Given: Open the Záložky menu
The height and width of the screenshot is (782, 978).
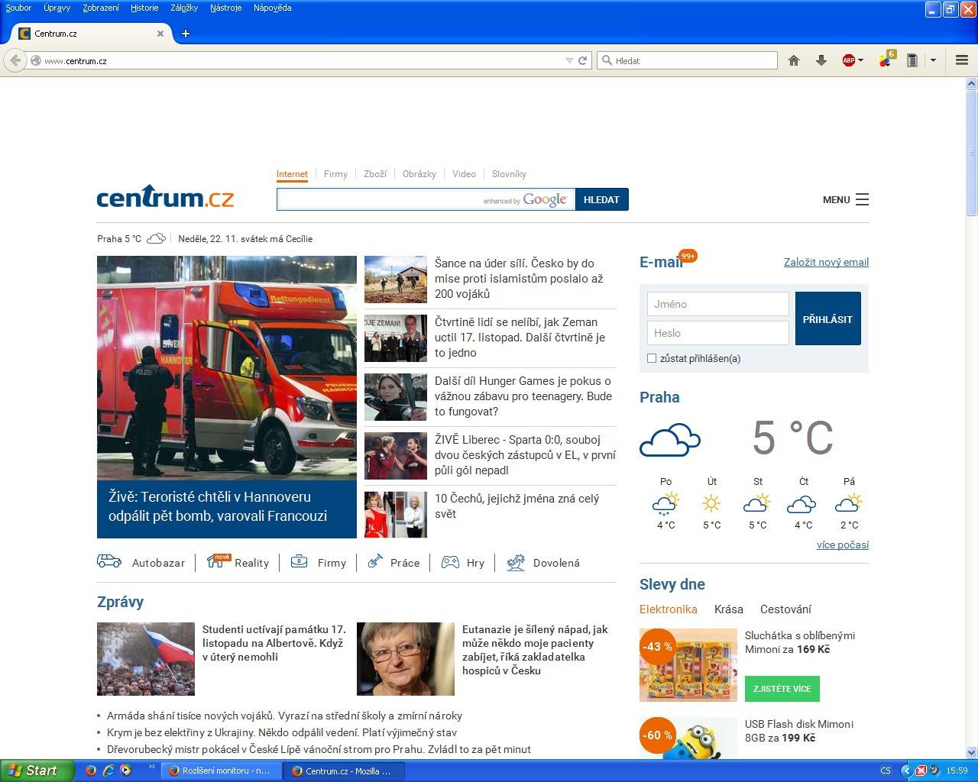Looking at the screenshot, I should click(x=184, y=8).
